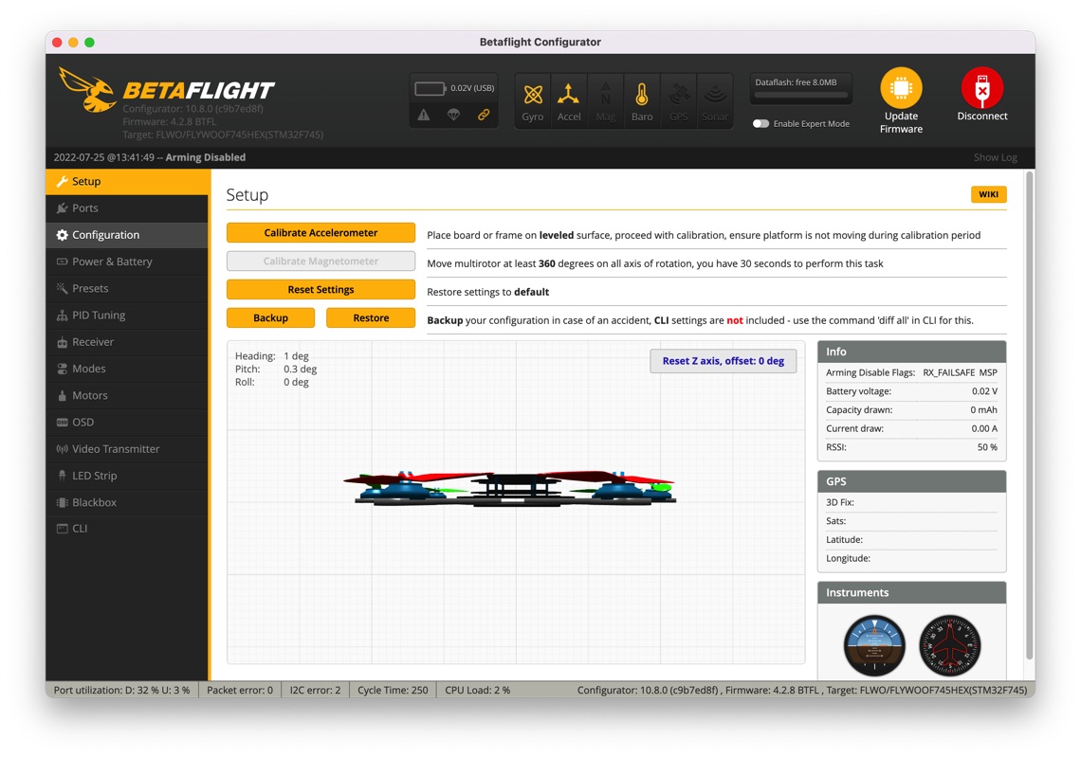
Task: Select the CLI tab
Action: [127, 529]
